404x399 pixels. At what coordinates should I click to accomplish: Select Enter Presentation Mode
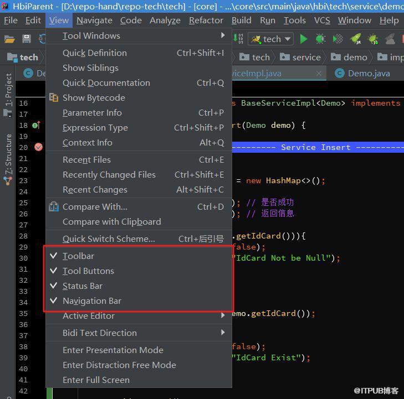click(139, 350)
